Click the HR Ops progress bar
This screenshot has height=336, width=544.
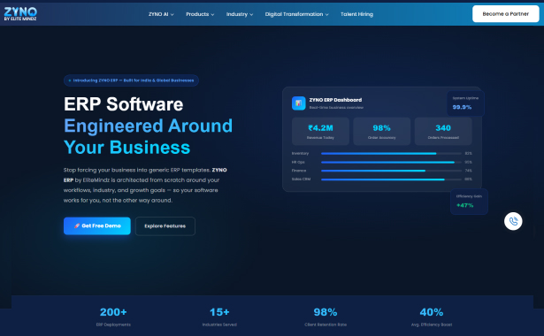pyautogui.click(x=391, y=162)
